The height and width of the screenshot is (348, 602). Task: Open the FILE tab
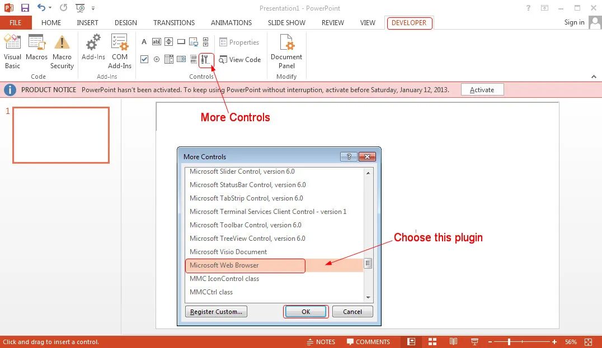[x=15, y=22]
